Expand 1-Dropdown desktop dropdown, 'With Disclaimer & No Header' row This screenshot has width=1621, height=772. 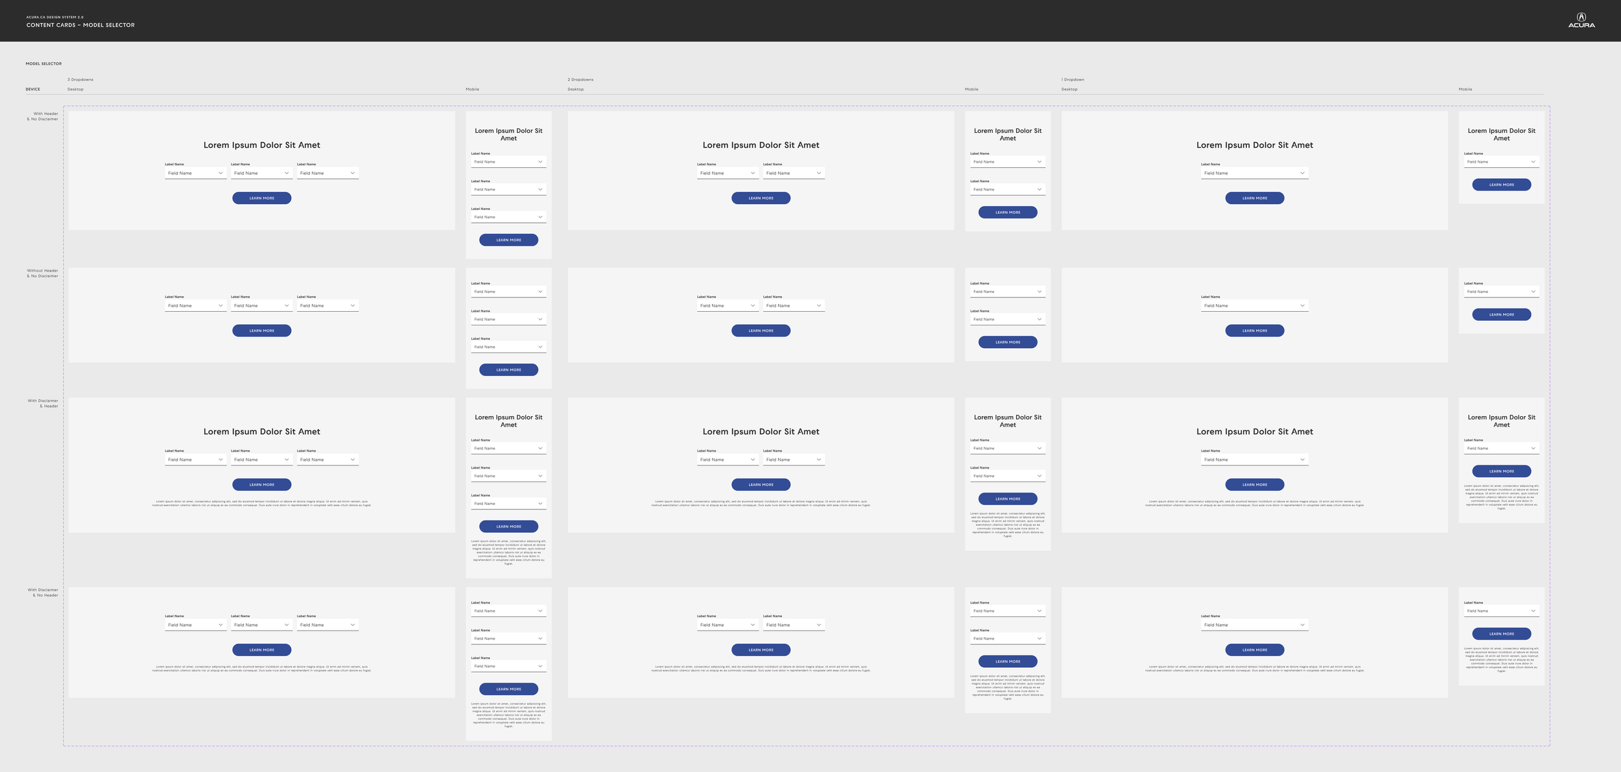tap(1255, 625)
